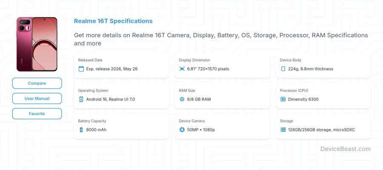Screen dimensions: 383x170
Task: Open the User Manual button
Action: [37, 98]
